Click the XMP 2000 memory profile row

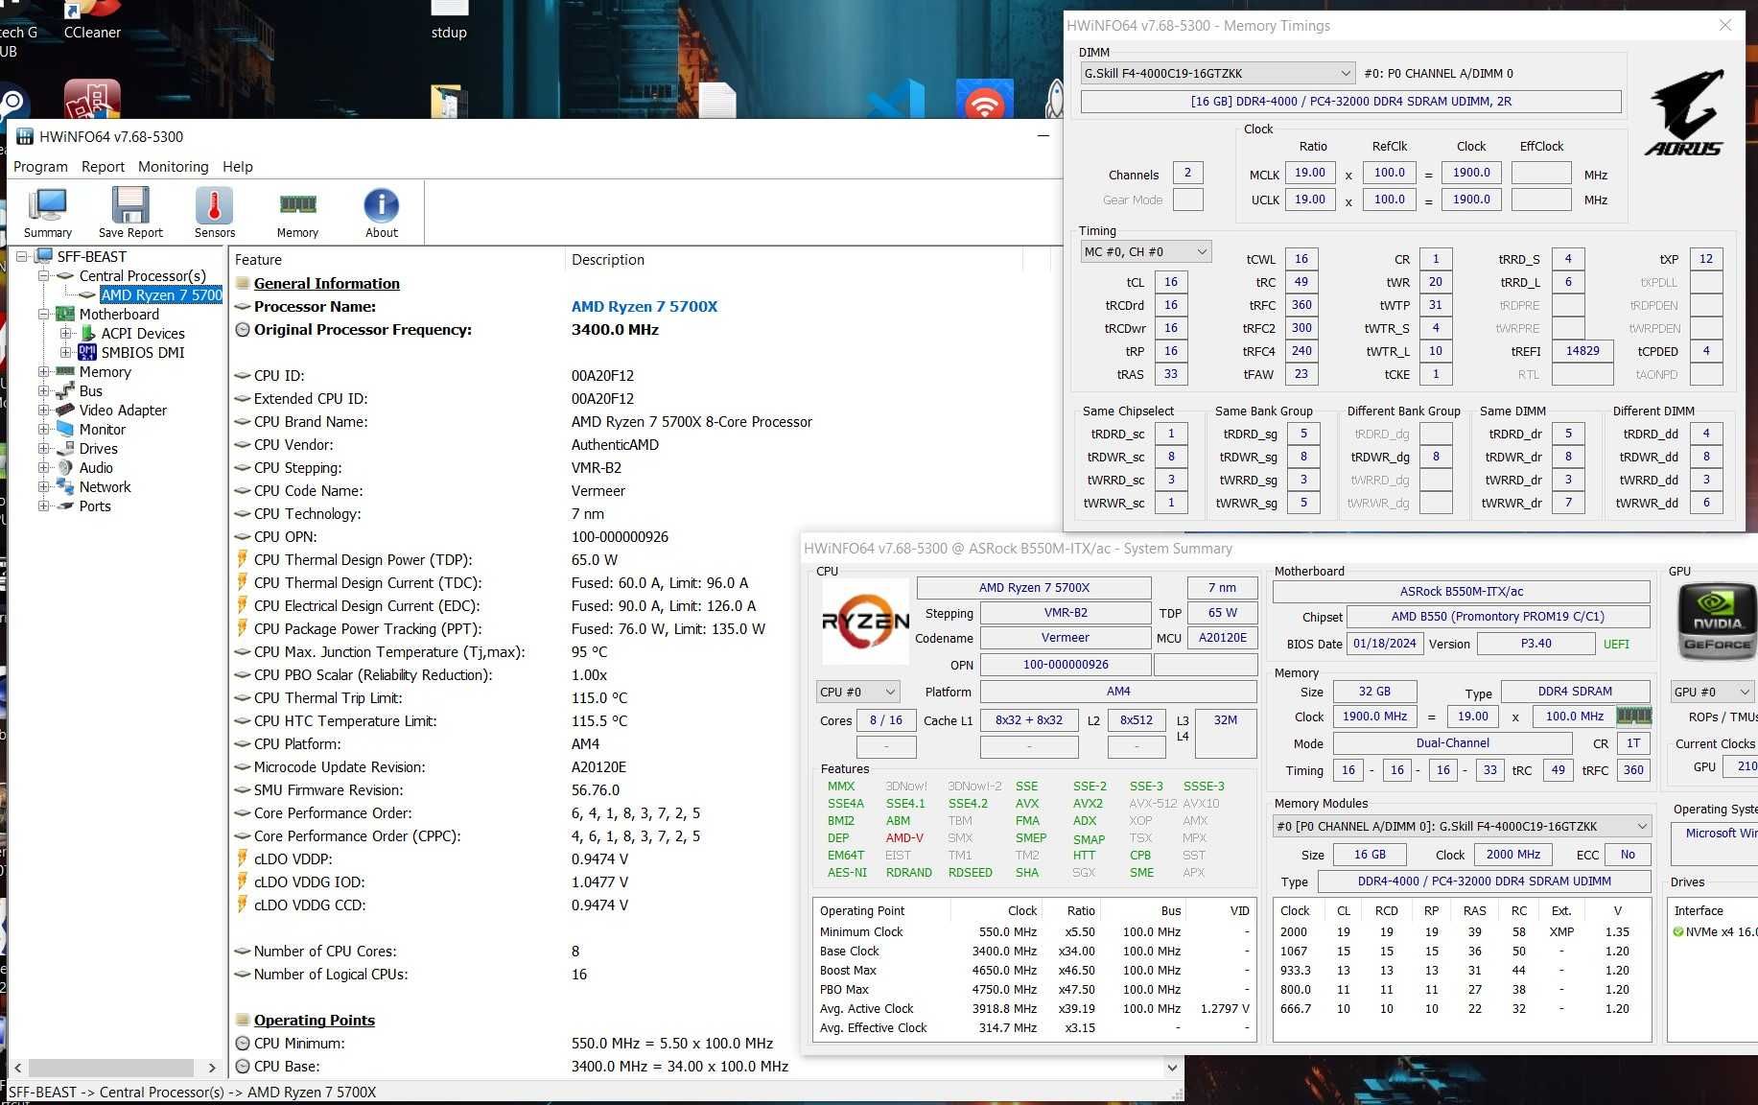(1461, 931)
